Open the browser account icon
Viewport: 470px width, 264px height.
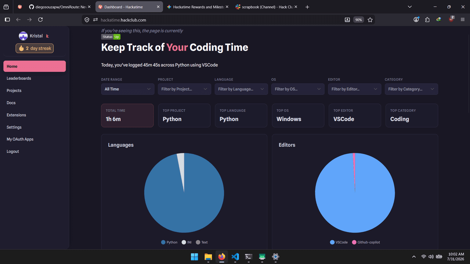[416, 20]
